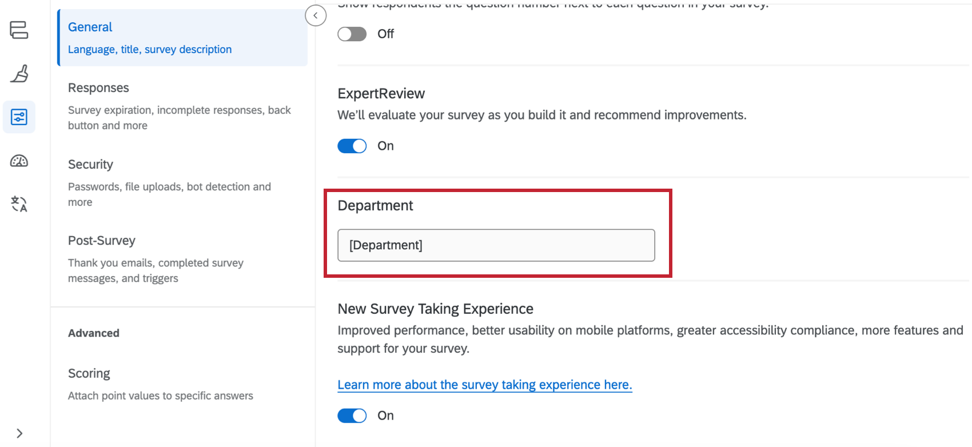Disable the ExpertReview toggle
Image resolution: width=972 pixels, height=447 pixels.
tap(352, 146)
